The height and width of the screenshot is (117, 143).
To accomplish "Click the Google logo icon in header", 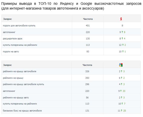I will click(121, 65).
